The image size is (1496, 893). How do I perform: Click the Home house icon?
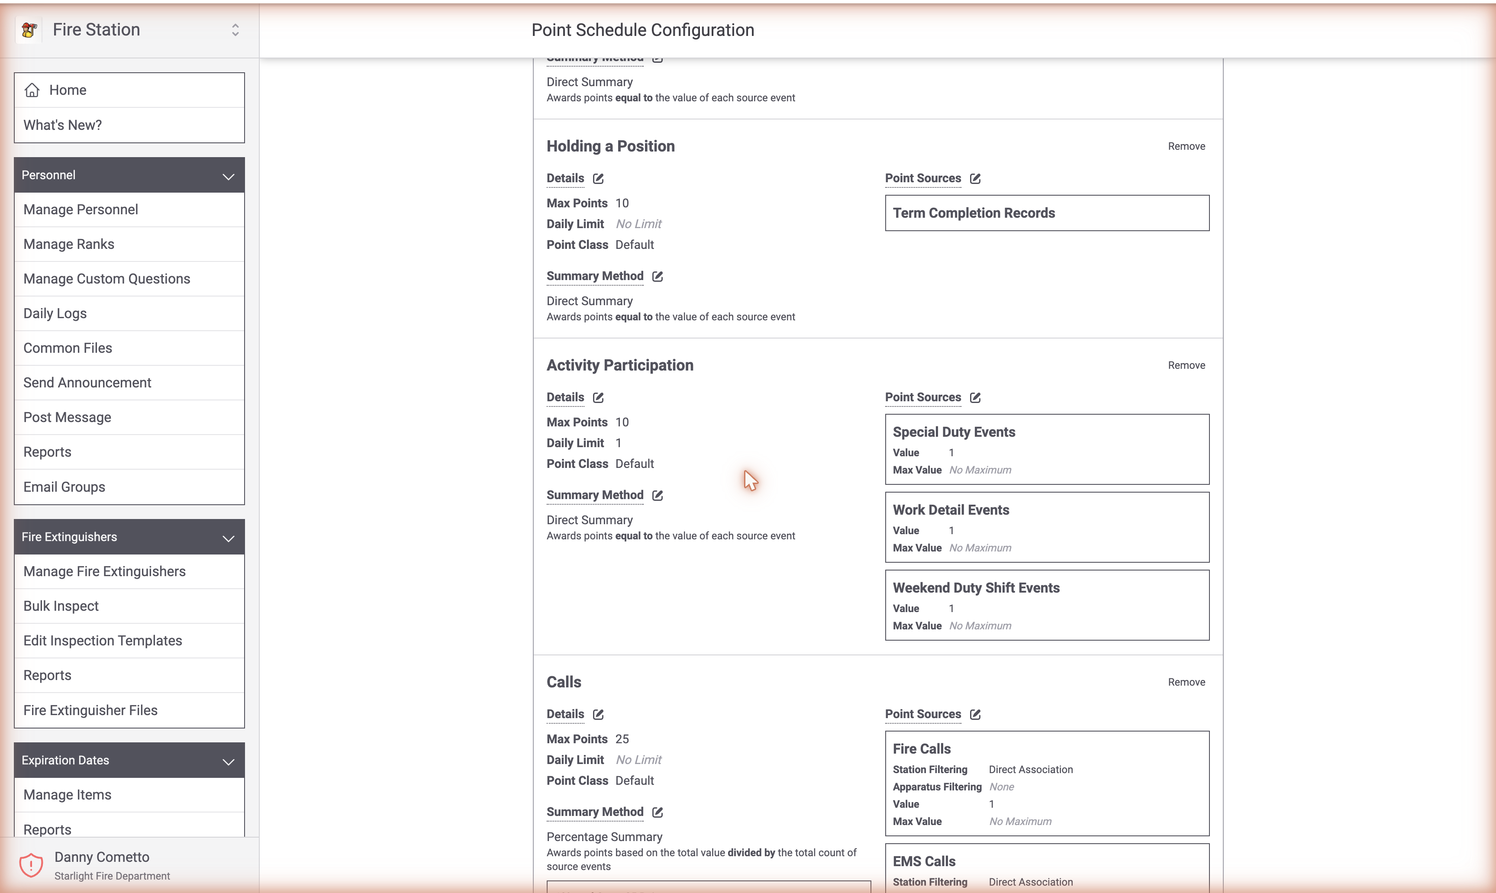(32, 90)
